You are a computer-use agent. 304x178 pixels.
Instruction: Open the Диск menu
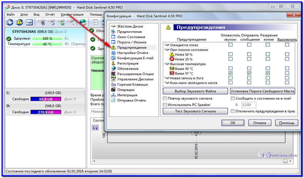(x=24, y=15)
